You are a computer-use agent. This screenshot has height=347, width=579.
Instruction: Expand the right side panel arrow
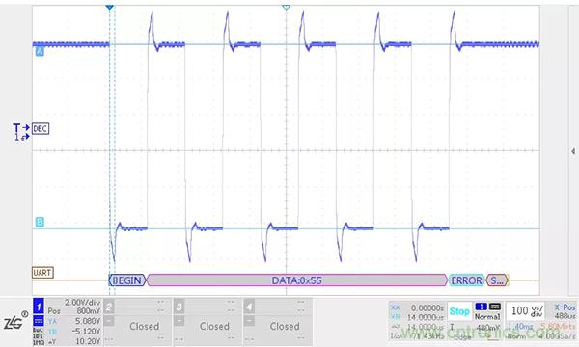coord(572,151)
